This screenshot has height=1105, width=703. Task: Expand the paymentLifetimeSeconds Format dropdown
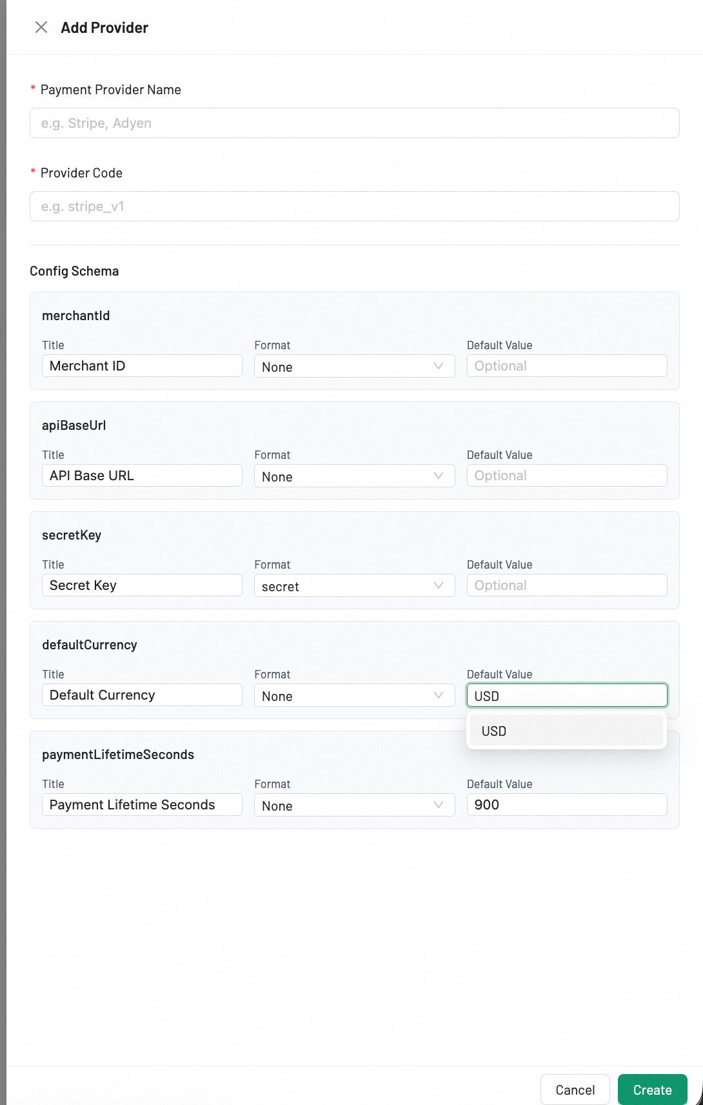coord(354,805)
